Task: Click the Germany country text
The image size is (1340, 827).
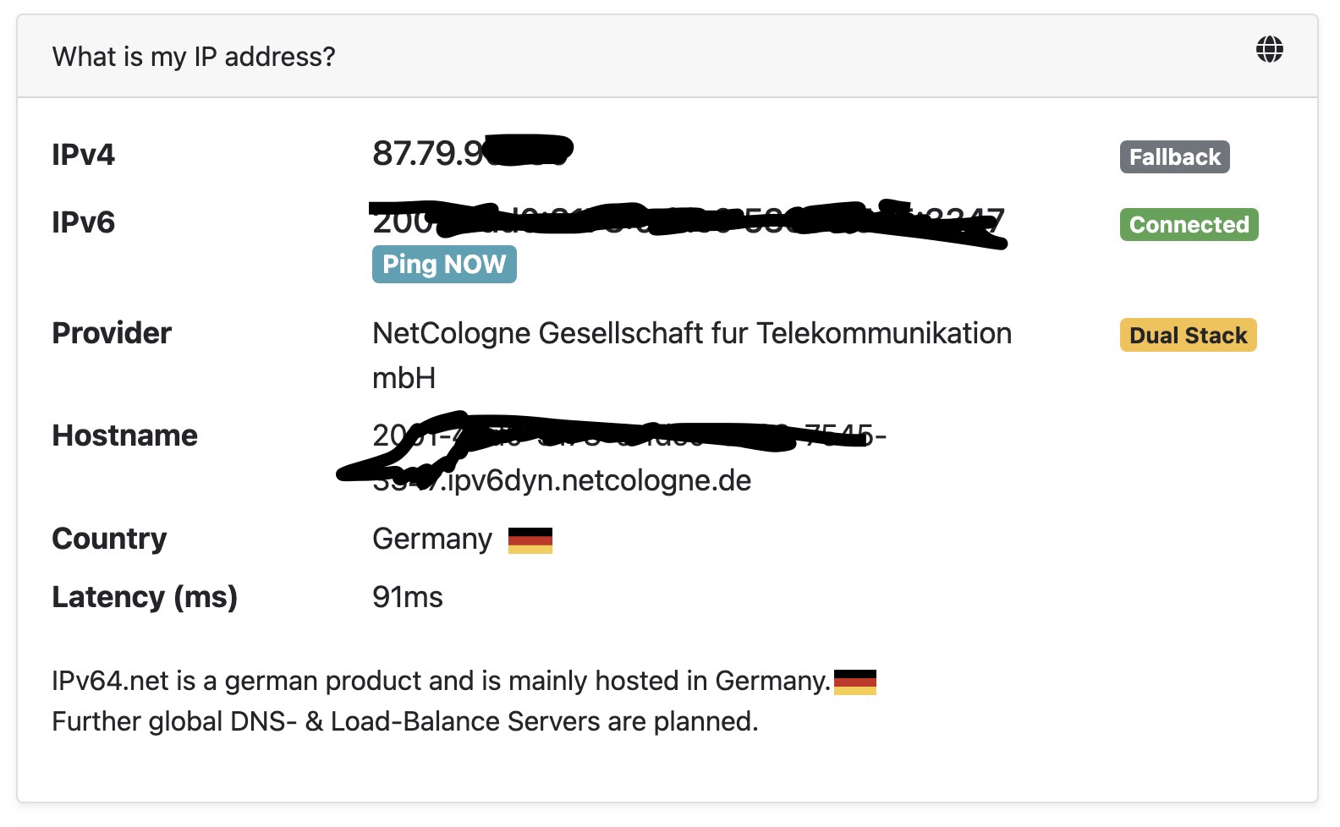Action: pos(432,539)
